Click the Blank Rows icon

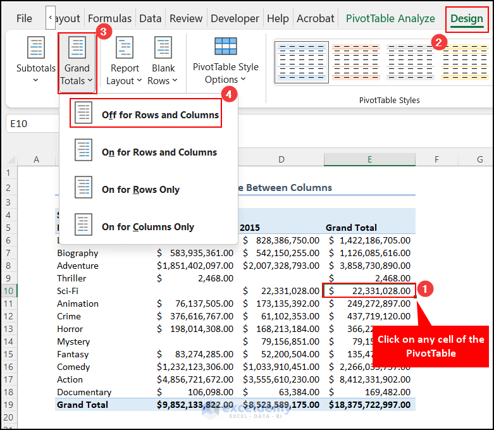pos(163,47)
